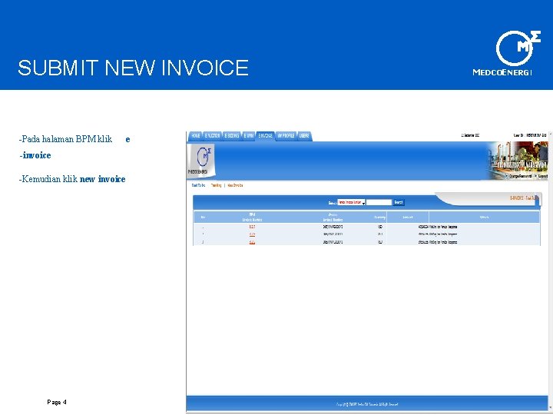Click the Tracking link
The image size is (553, 415).
(216, 185)
